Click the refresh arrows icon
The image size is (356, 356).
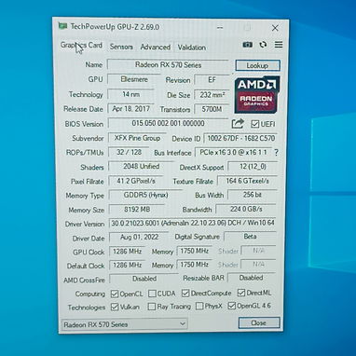tap(263, 45)
